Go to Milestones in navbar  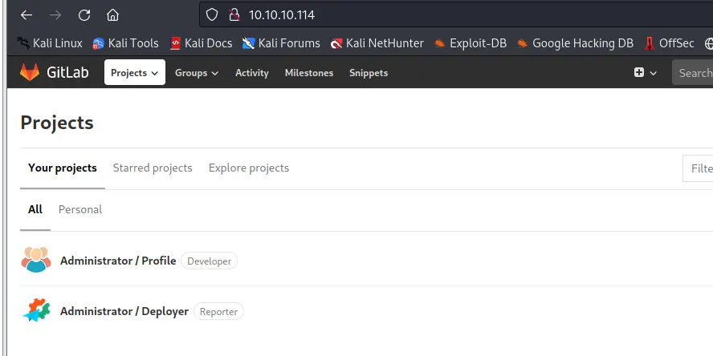coord(308,72)
